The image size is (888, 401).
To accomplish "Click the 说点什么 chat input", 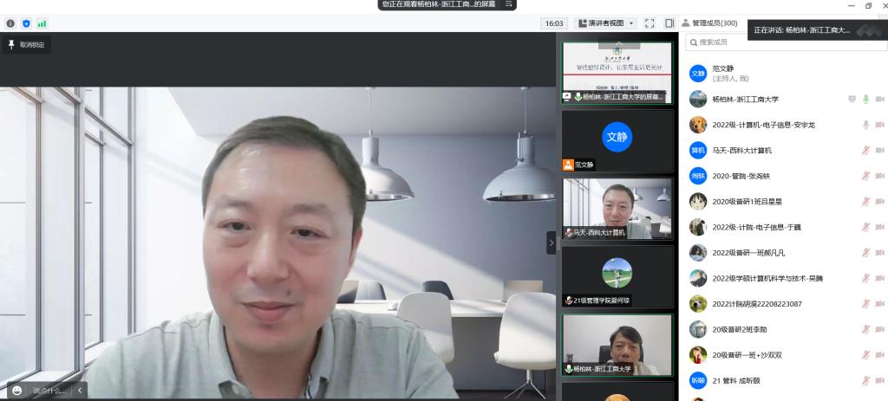I will (x=49, y=391).
